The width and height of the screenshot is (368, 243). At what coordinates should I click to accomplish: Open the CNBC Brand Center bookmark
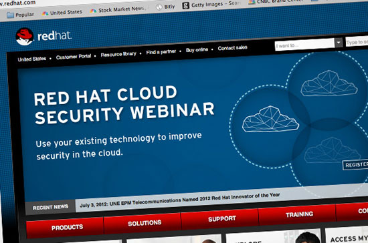(276, 1)
